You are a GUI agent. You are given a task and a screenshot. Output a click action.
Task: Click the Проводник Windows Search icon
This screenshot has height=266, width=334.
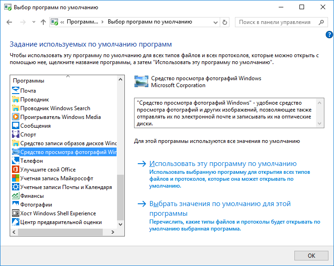pyautogui.click(x=16, y=108)
